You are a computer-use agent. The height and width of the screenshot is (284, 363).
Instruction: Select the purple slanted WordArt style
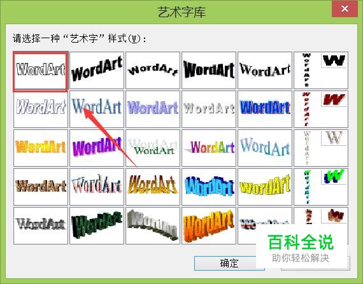coord(97,148)
